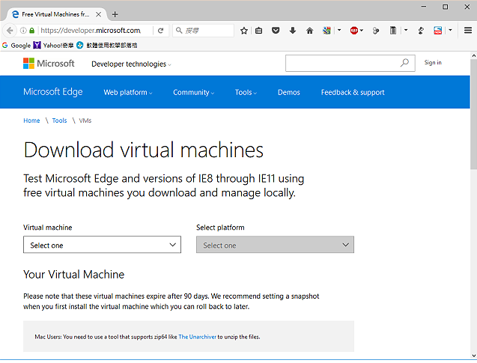The height and width of the screenshot is (363, 477).
Task: Open The Unarchiver link
Action: [x=197, y=337]
